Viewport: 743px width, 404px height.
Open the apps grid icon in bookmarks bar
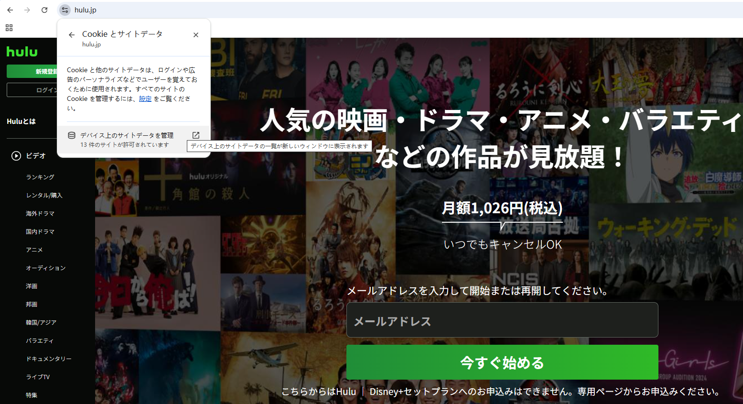pos(9,28)
